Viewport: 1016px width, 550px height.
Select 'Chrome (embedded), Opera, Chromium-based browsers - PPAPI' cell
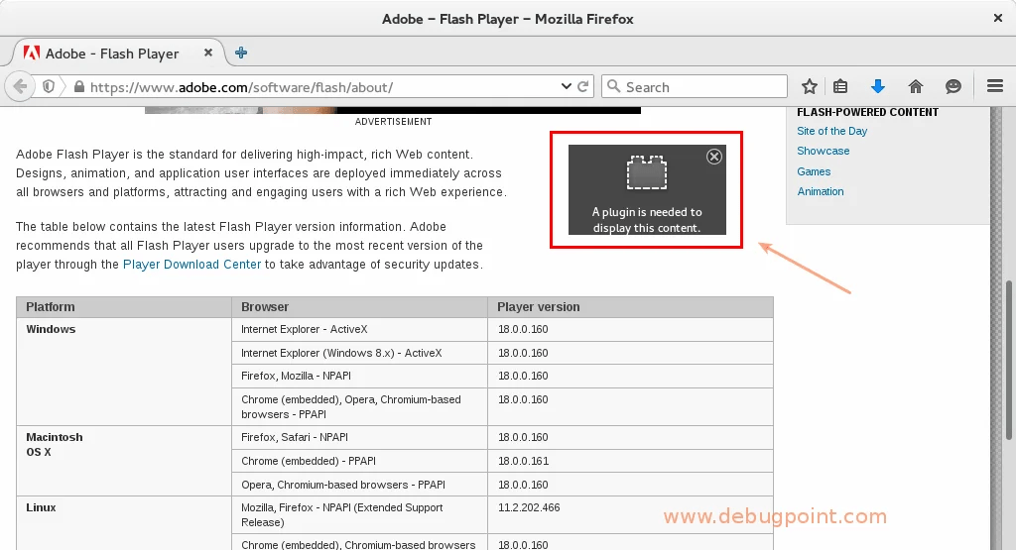(359, 406)
